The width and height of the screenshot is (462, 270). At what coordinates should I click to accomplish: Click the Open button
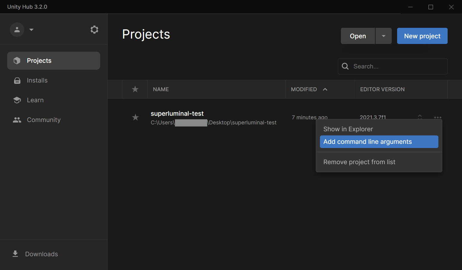[358, 36]
